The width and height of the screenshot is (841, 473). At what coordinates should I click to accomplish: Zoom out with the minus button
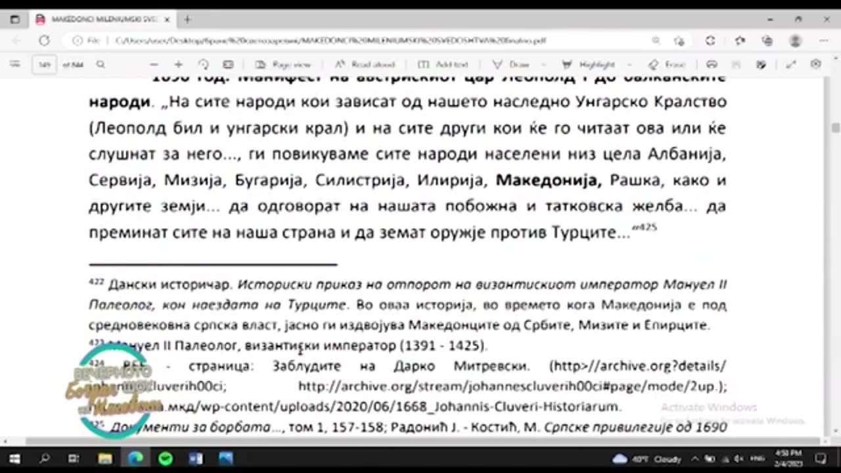click(x=154, y=64)
